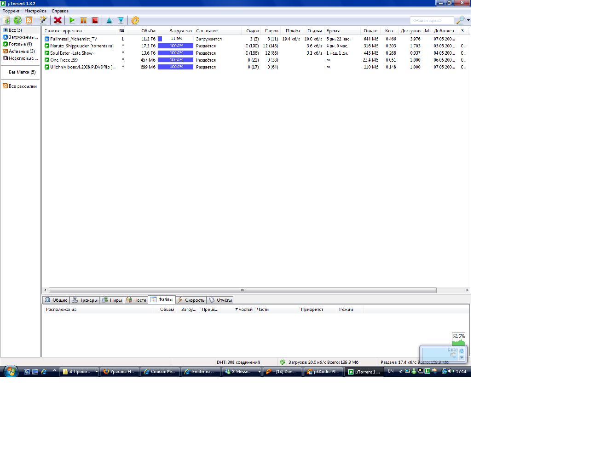Screen dimensions: 589x471
Task: Click the Windows Start orb
Action: [x=10, y=371]
